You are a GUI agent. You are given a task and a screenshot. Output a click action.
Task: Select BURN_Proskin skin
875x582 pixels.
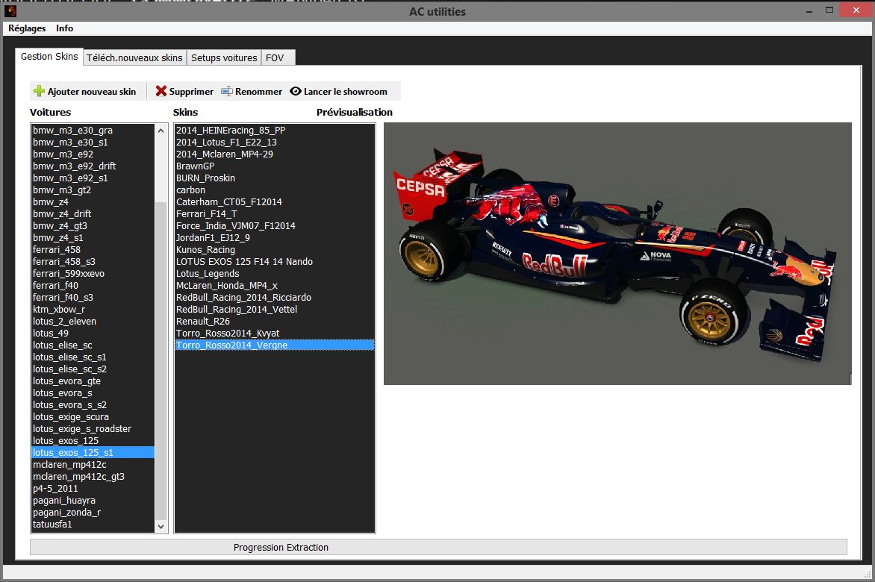click(275, 178)
